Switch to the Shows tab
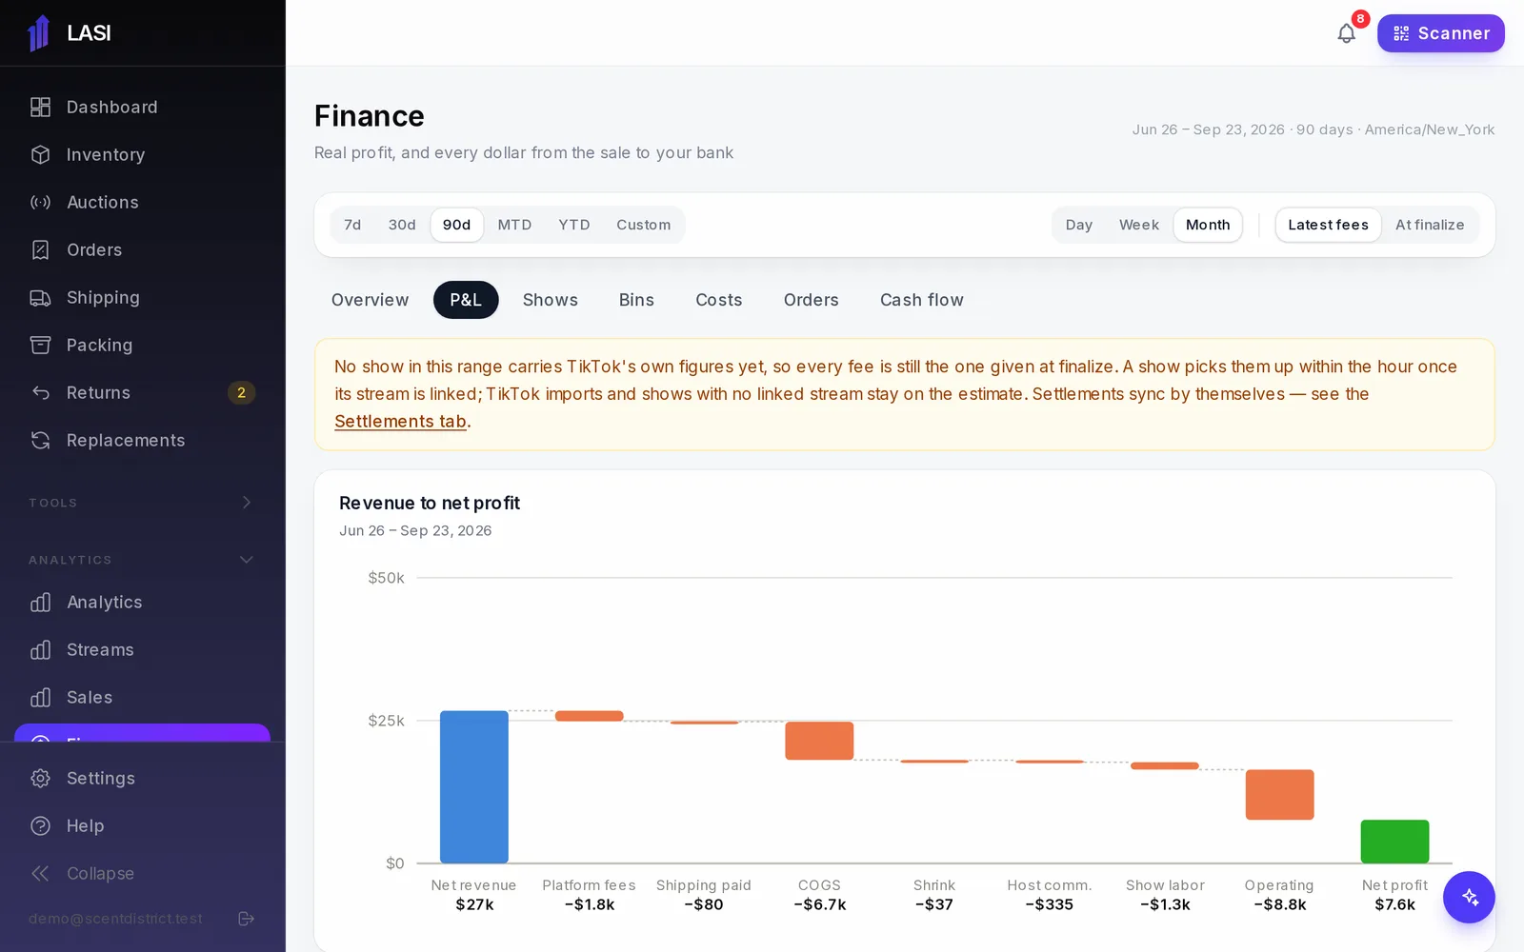Viewport: 1524px width, 952px height. point(551,300)
